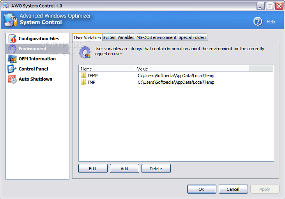Click the title bar application icon

6,5
